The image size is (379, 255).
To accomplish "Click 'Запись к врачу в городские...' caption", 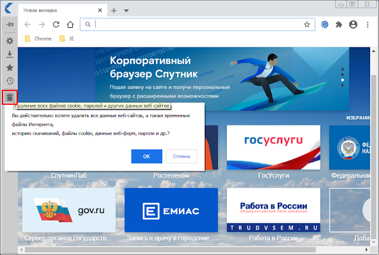I will [171, 238].
